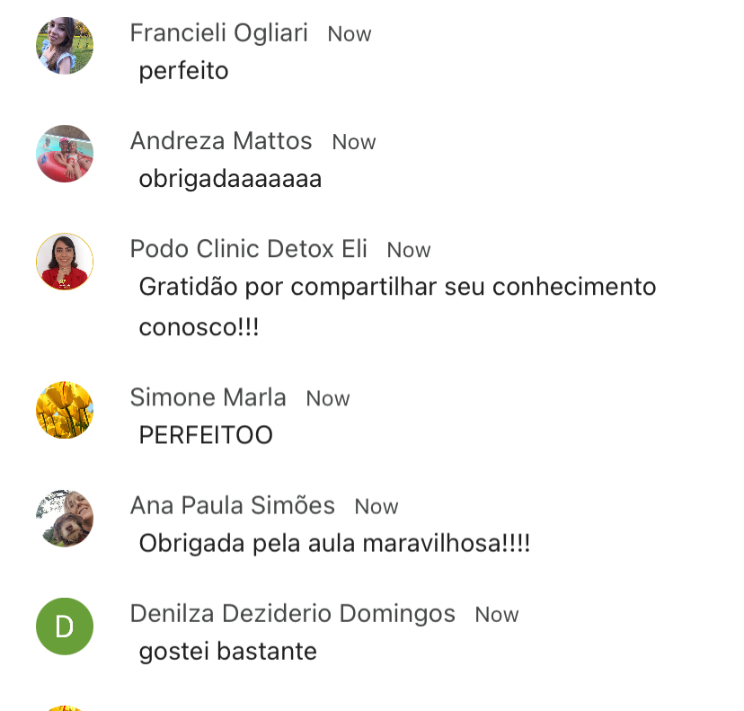Open the Francieli Ogliari name link
Viewport: 744px width, 711px height.
pyautogui.click(x=218, y=33)
